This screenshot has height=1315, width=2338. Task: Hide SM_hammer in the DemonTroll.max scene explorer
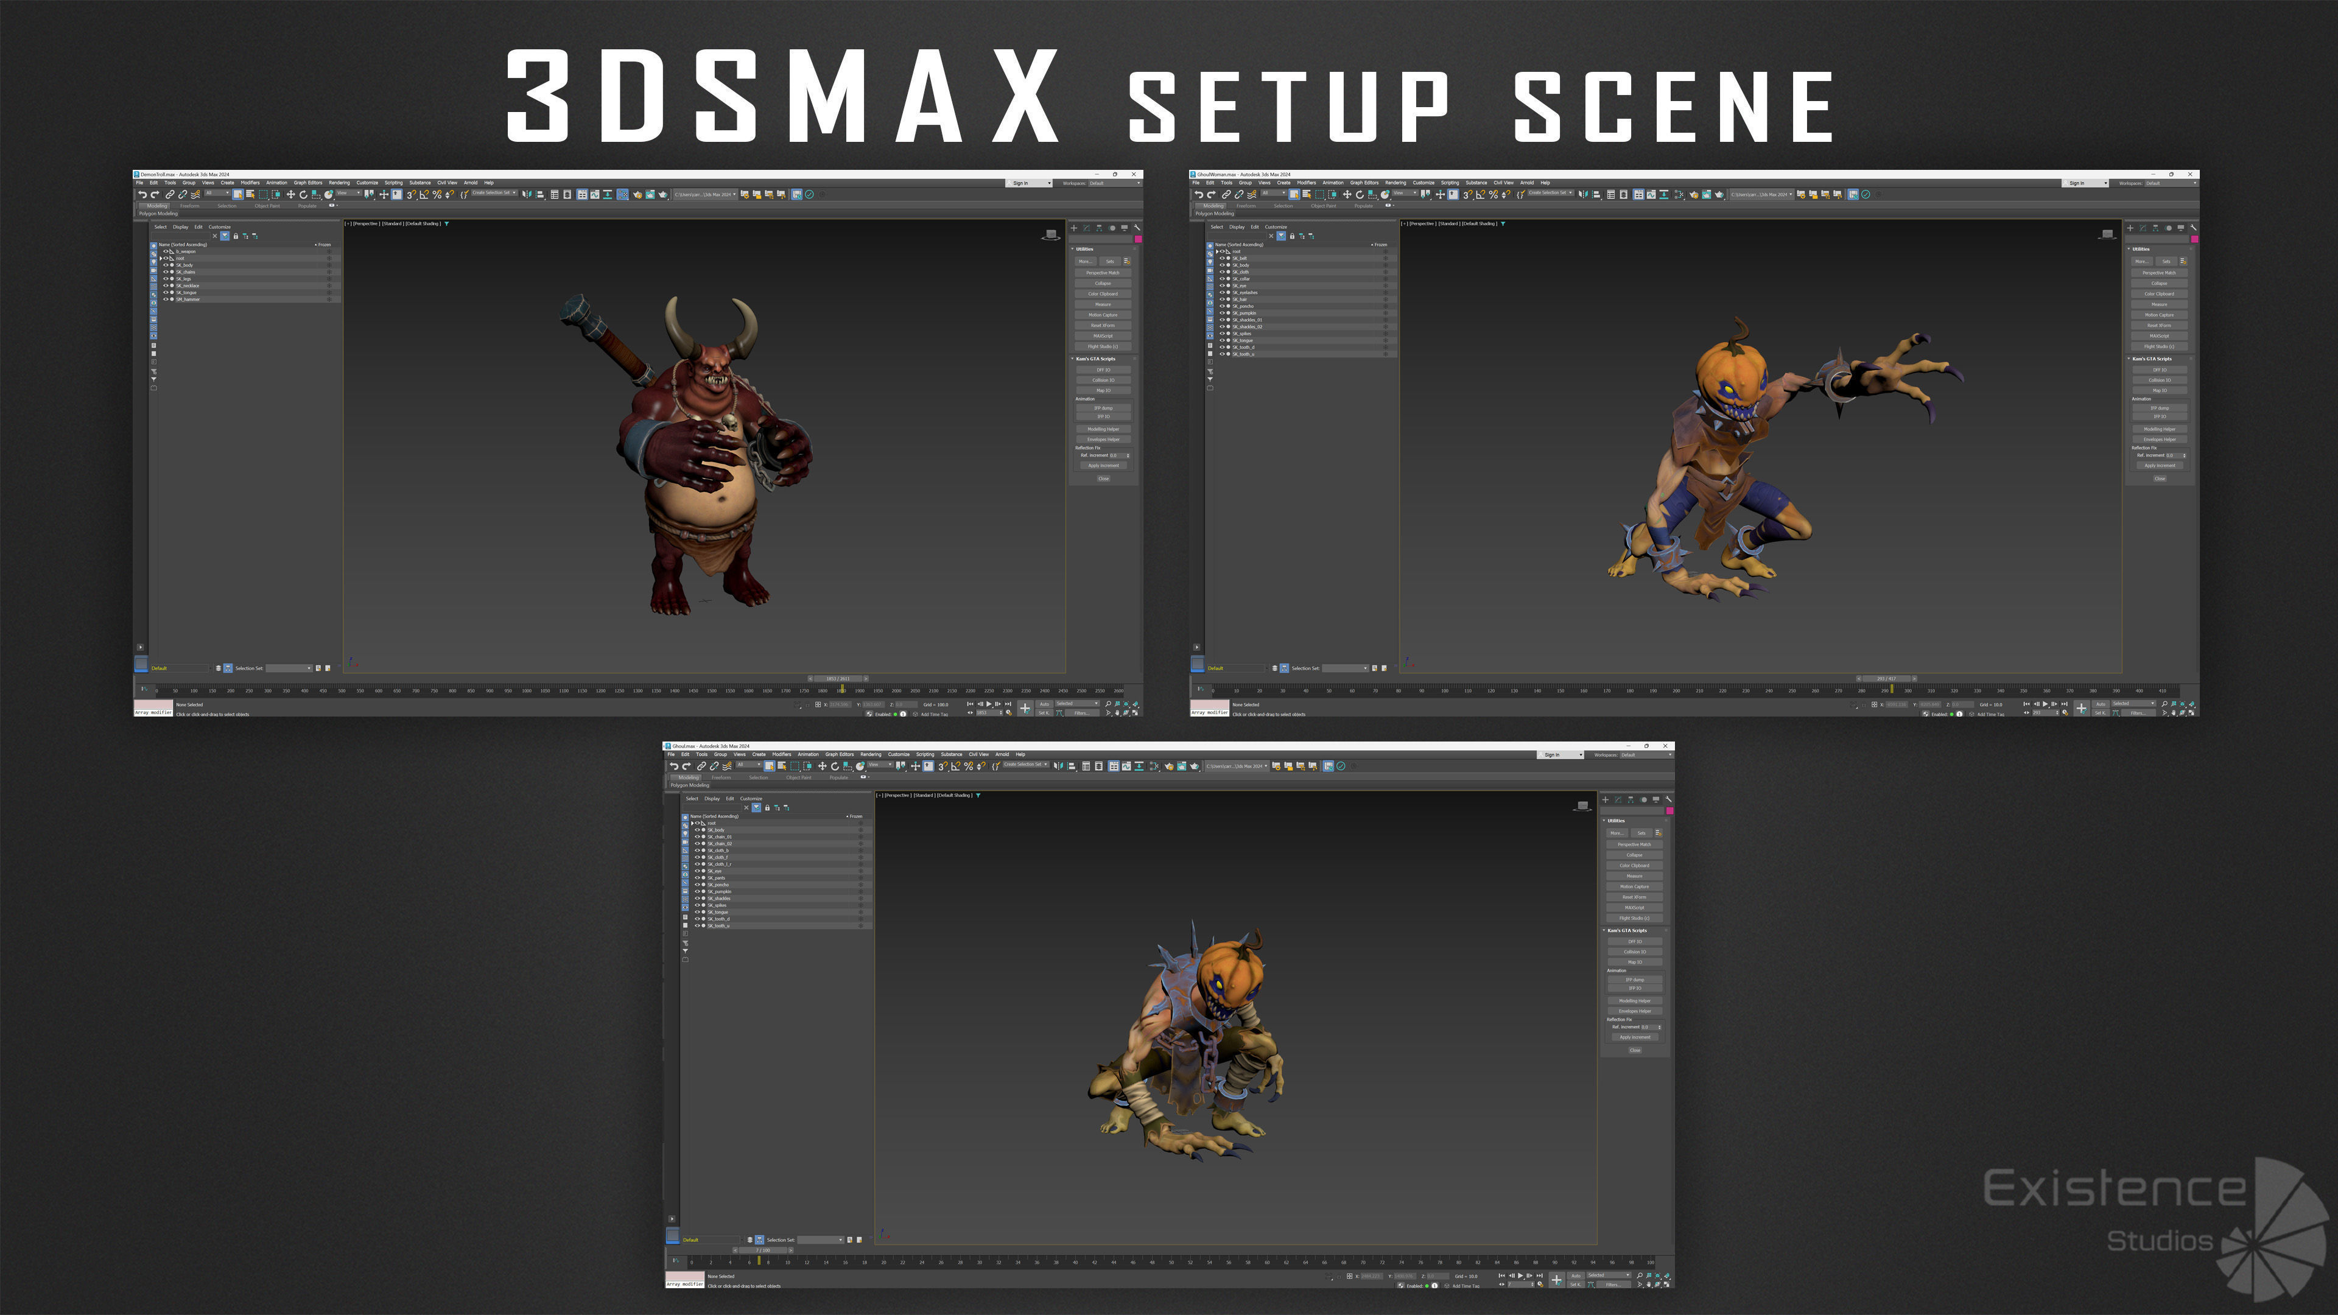[165, 298]
